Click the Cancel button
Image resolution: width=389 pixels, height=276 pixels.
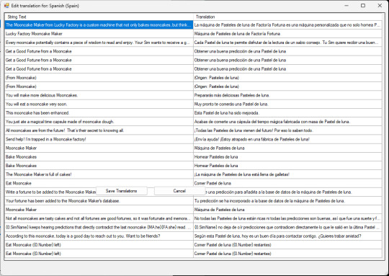coord(179,191)
